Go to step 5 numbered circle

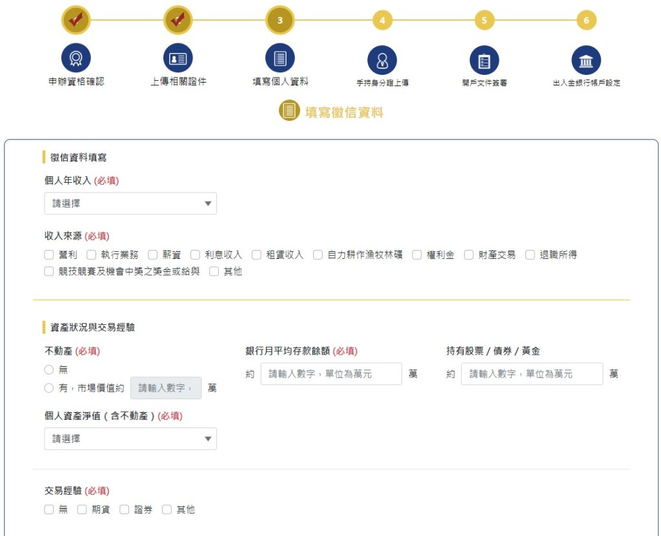[484, 21]
